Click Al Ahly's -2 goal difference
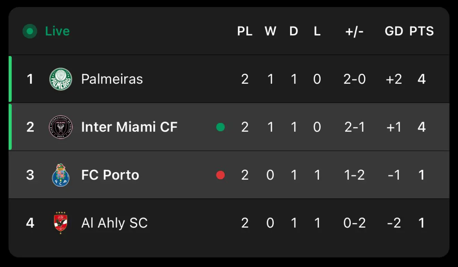This screenshot has height=267, width=458. (394, 223)
